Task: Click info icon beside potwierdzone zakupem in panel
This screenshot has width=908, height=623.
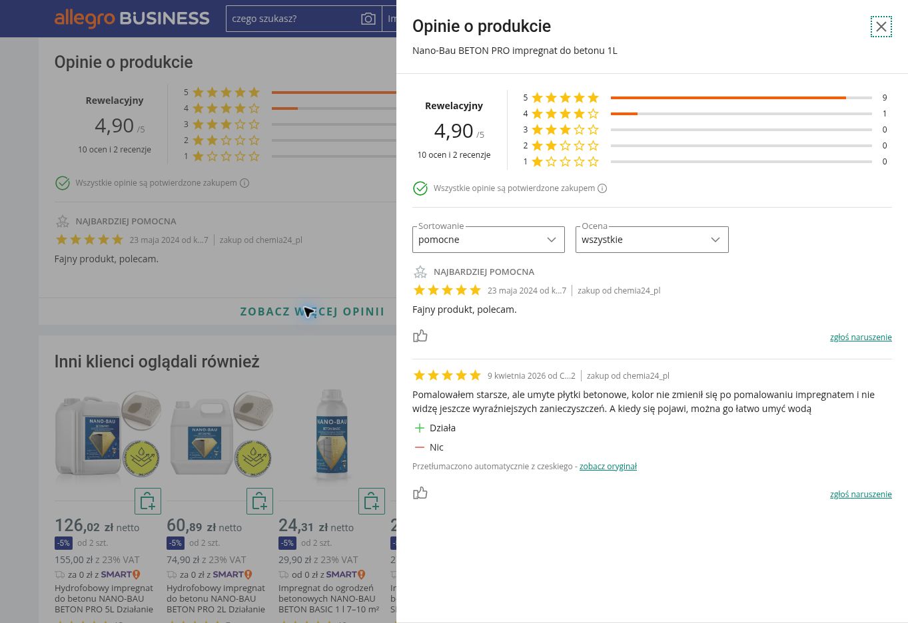Action: coord(602,188)
